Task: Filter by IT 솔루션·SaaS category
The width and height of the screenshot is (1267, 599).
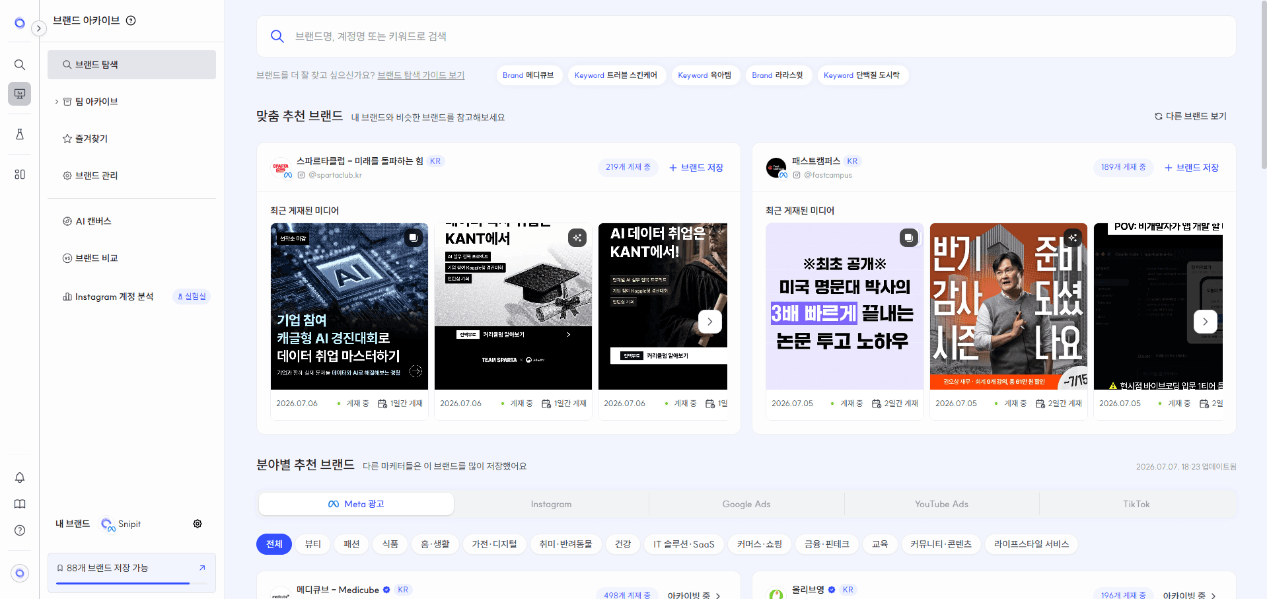Action: pos(684,544)
